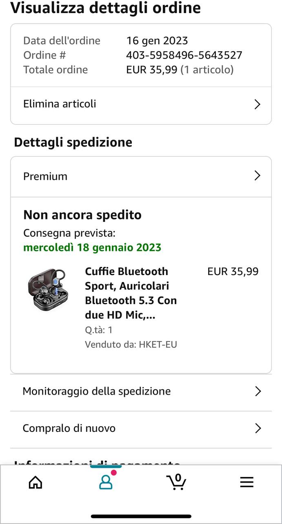
Task: Tap the bottom home indicator bar
Action: [x=141, y=516]
